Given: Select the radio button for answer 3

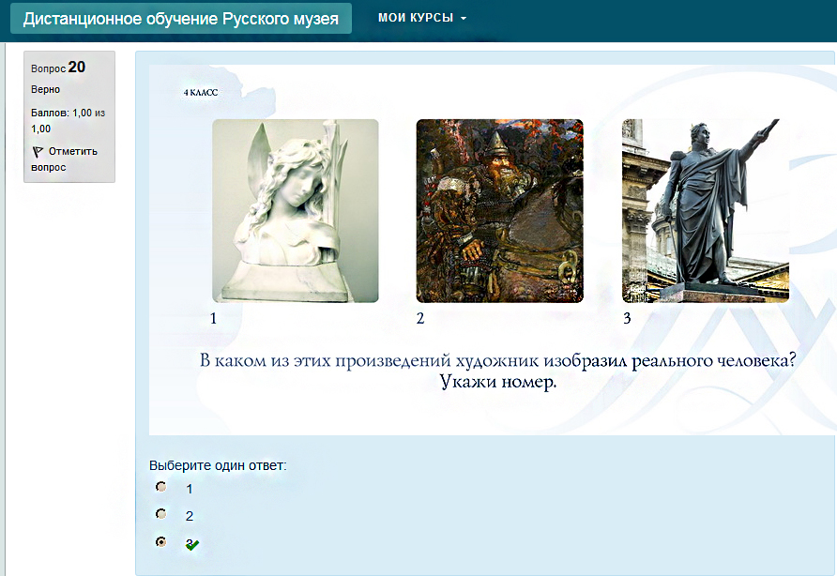Looking at the screenshot, I should pos(161,541).
